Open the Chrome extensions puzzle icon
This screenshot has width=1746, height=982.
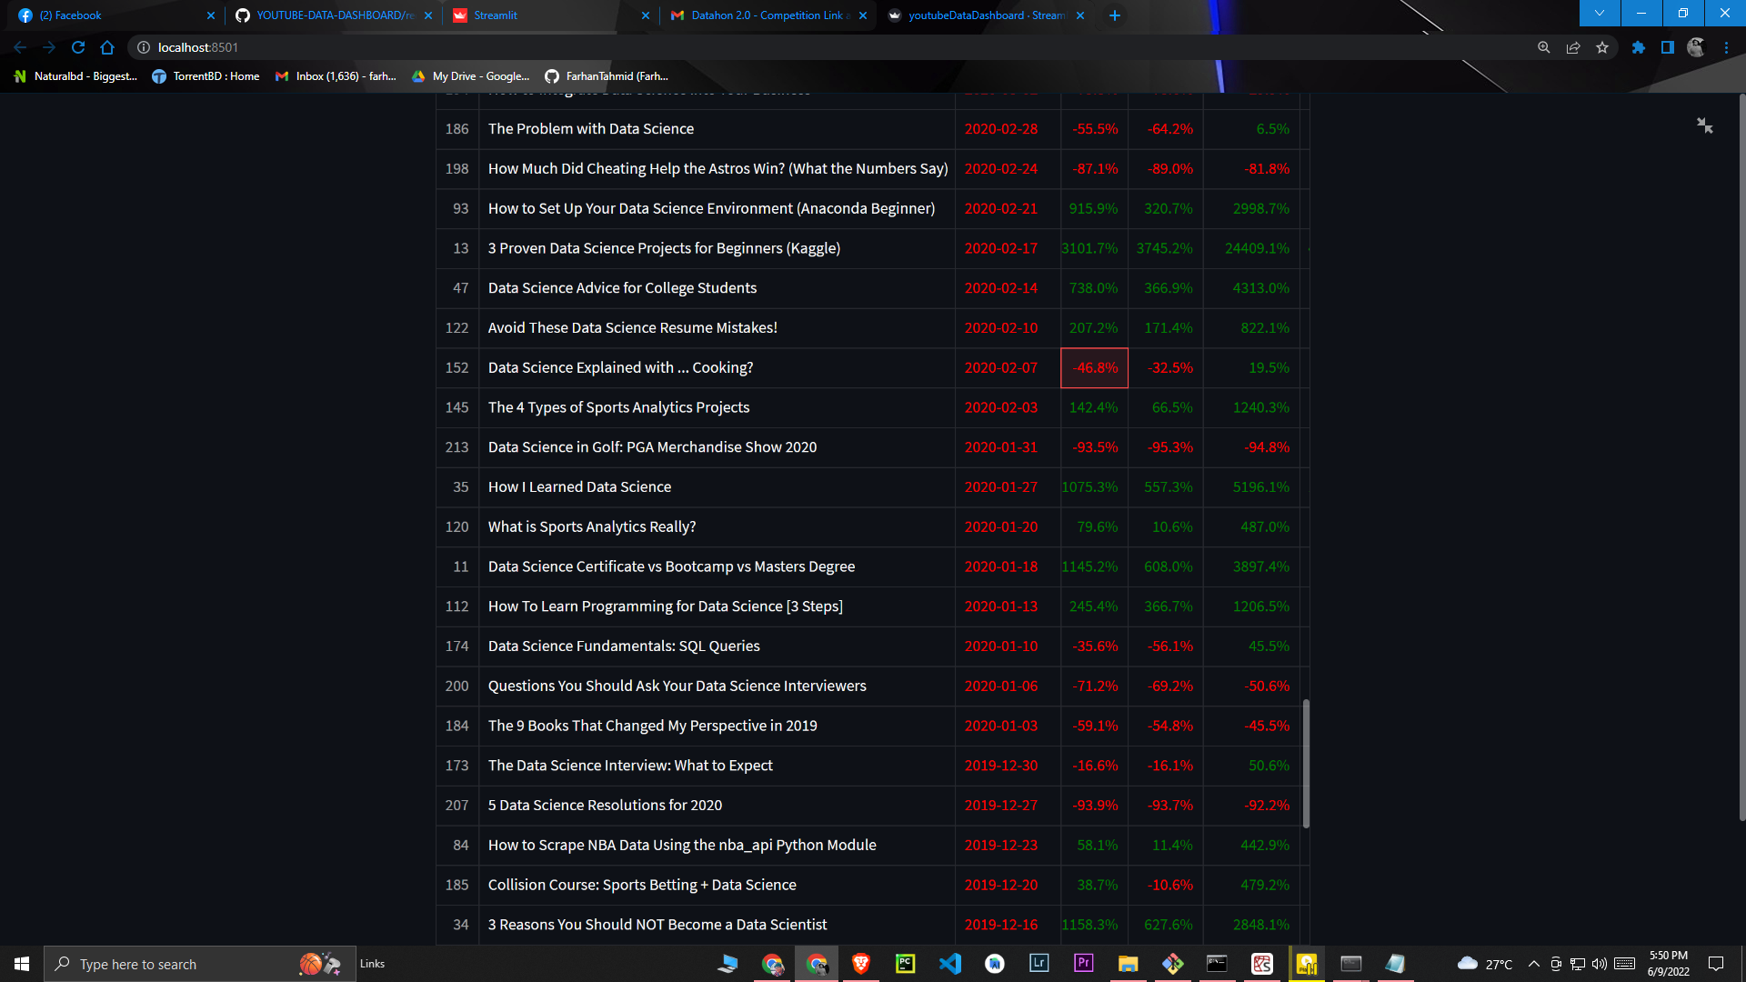point(1639,47)
